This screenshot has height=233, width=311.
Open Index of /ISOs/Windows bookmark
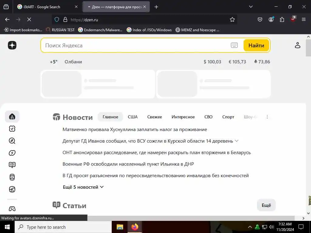[x=149, y=30]
